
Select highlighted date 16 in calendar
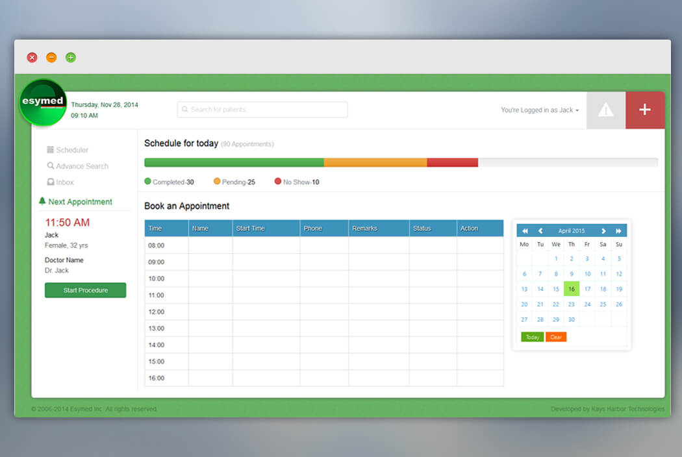coord(572,289)
